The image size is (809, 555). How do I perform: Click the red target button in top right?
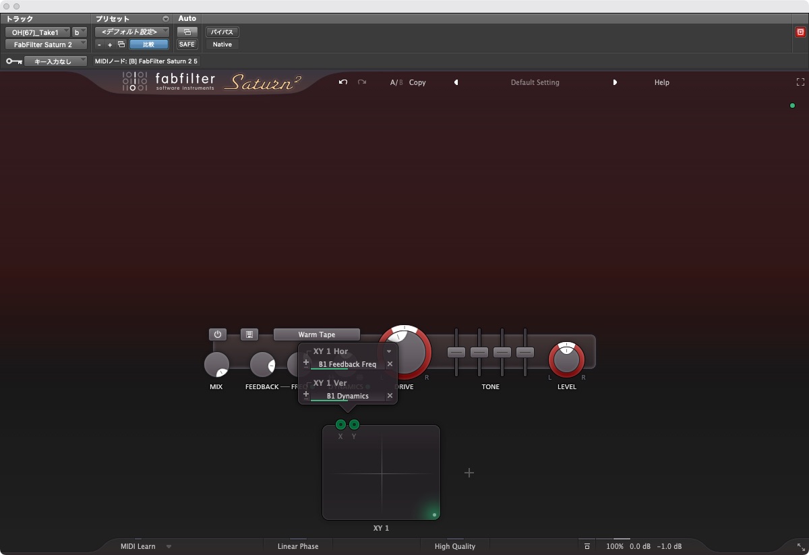click(x=800, y=32)
